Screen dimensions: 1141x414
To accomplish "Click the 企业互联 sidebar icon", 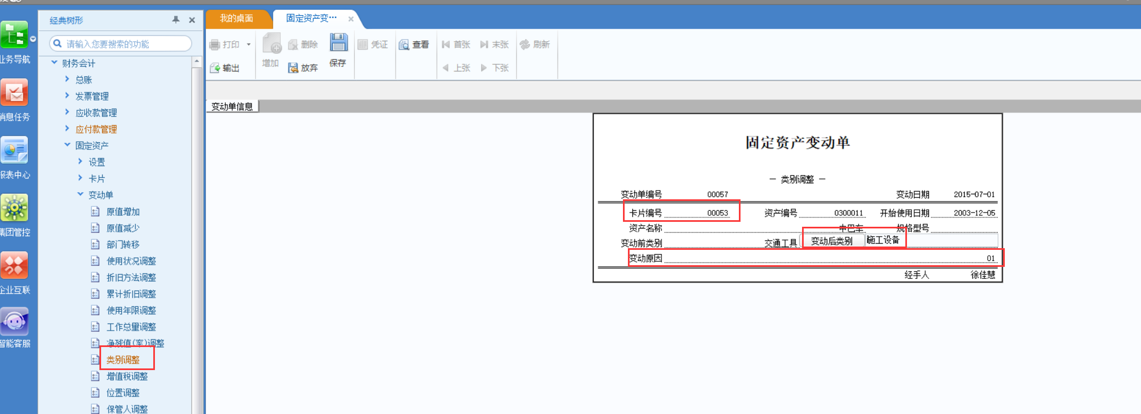I will pyautogui.click(x=14, y=265).
